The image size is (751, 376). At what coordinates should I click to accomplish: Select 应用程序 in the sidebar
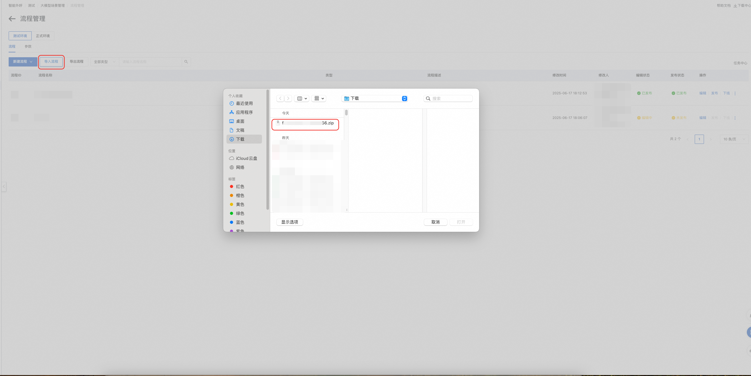point(244,113)
